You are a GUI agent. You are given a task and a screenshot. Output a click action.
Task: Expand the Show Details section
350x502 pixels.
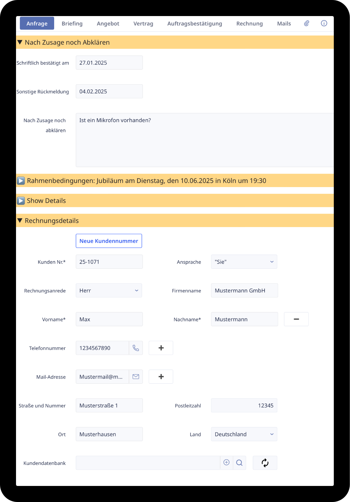click(21, 201)
